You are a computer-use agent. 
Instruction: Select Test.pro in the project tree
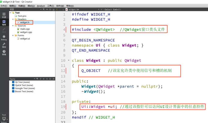click(22, 16)
